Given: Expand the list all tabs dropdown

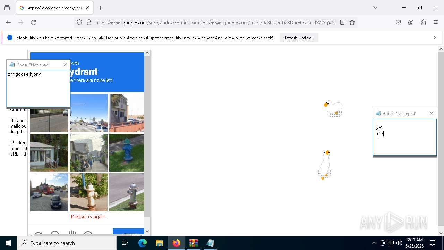Looking at the screenshot, I should (375, 8).
